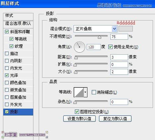
Task: Click the 距离 slider handle
Action: tap(76, 58)
